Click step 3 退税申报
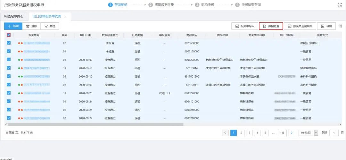This screenshot has width=346, height=160. pos(204,4)
